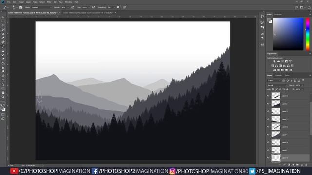Open the Smoothing slider arrow

coord(114,7)
